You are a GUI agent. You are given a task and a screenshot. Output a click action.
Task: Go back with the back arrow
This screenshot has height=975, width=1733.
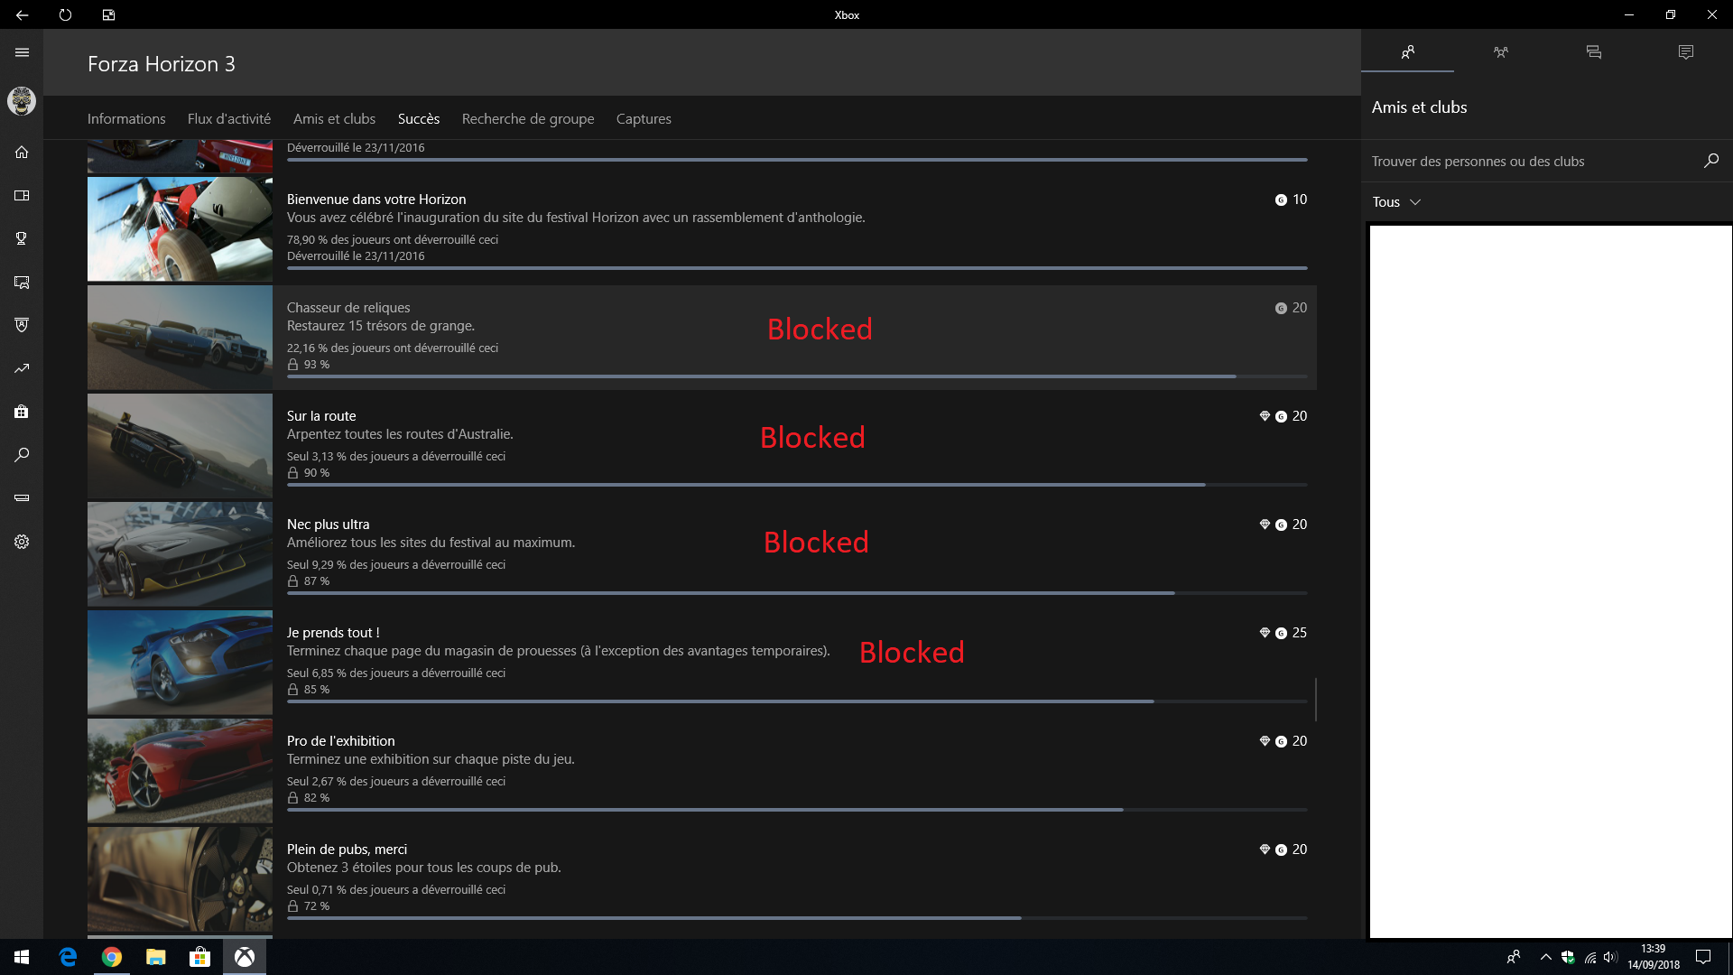(22, 14)
